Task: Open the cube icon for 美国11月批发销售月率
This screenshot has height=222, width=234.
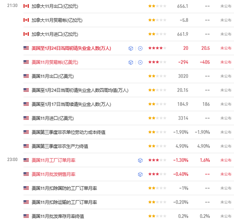Action: pos(140,174)
